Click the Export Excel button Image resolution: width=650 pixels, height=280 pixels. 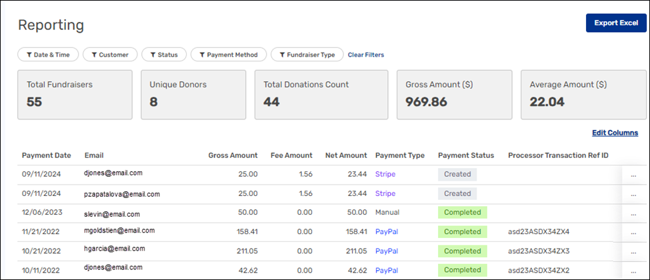(x=616, y=23)
